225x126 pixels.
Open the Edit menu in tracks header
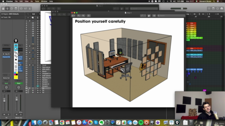pyautogui.click(x=34, y=14)
